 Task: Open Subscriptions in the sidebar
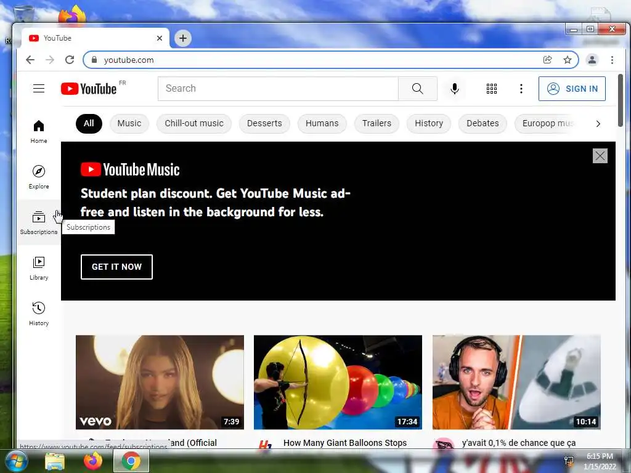39,222
